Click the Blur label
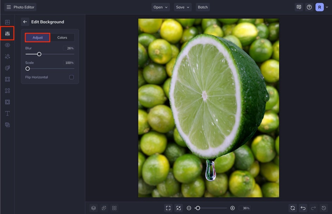This screenshot has height=214, width=332. (28, 48)
